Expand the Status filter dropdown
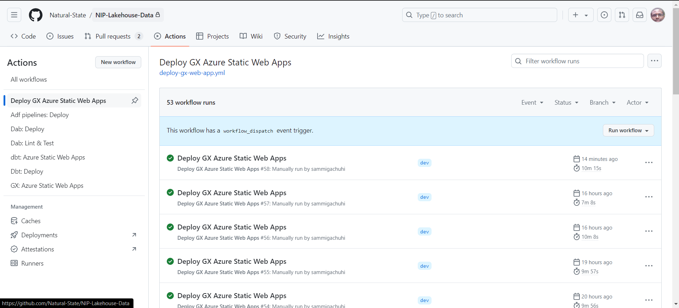 click(566, 103)
